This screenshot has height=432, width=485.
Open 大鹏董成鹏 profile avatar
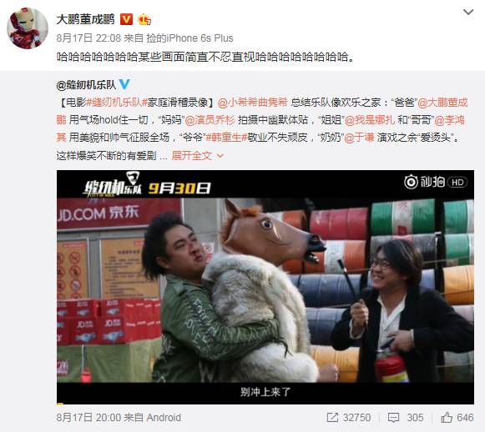(x=28, y=28)
